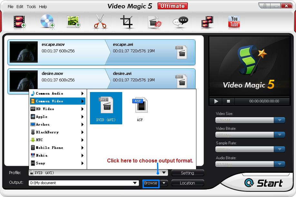Viewport: 296px width, 197px height.
Task: Click the AVI format icon for desire.avi
Action: (x=181, y=81)
